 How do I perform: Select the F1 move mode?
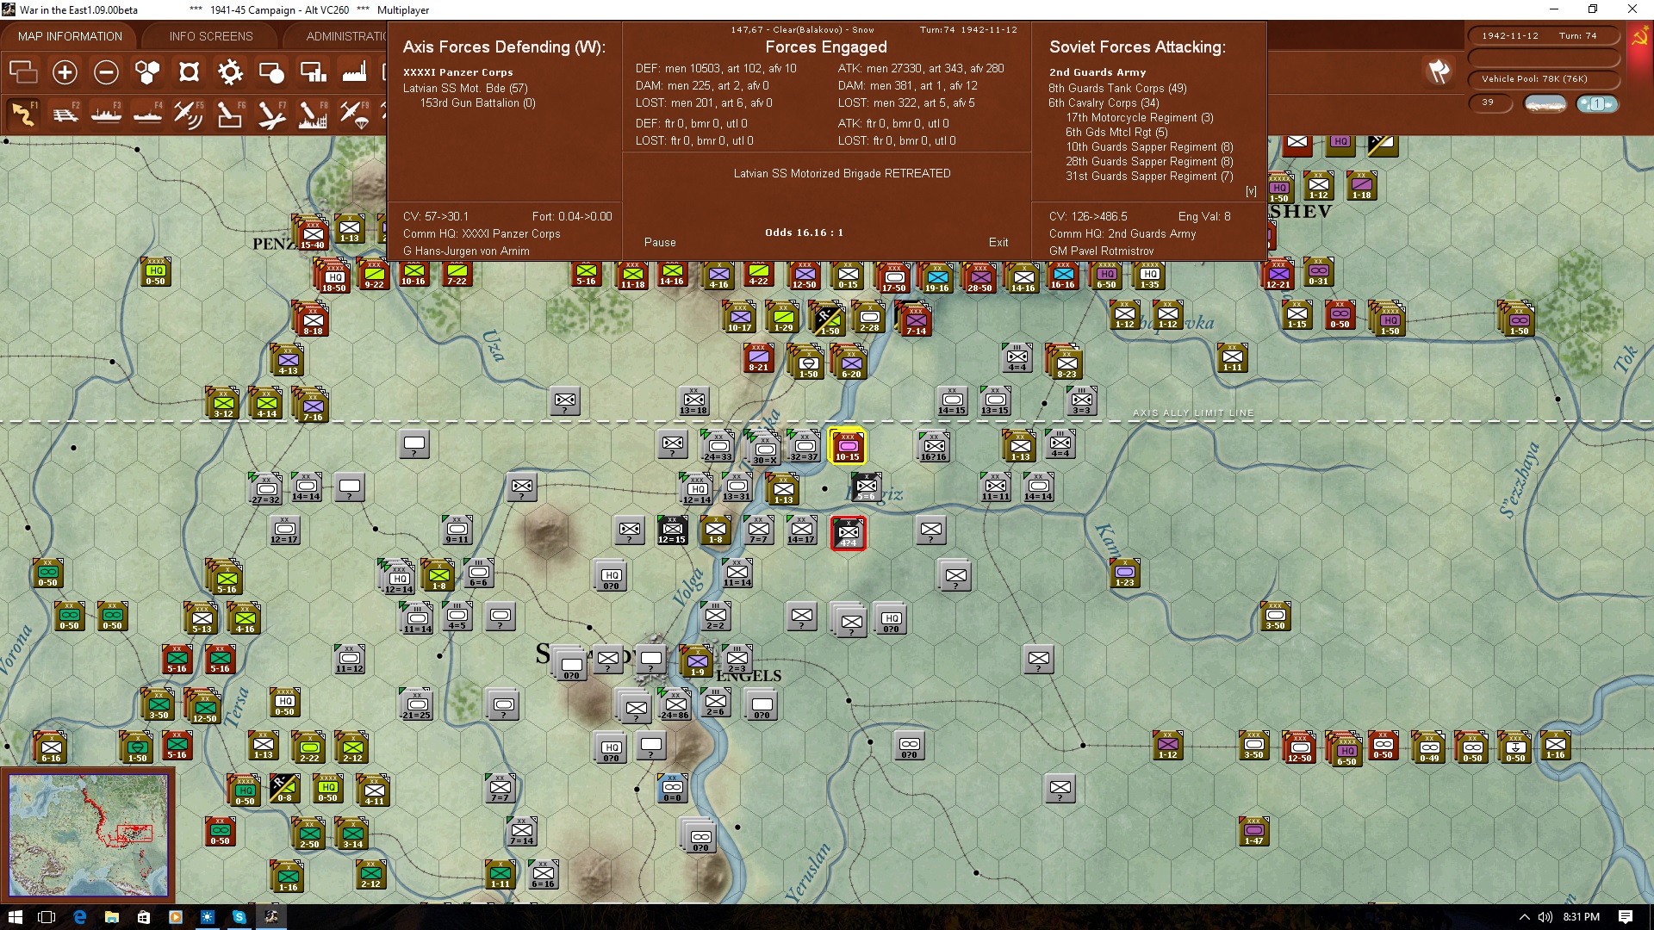pos(23,114)
